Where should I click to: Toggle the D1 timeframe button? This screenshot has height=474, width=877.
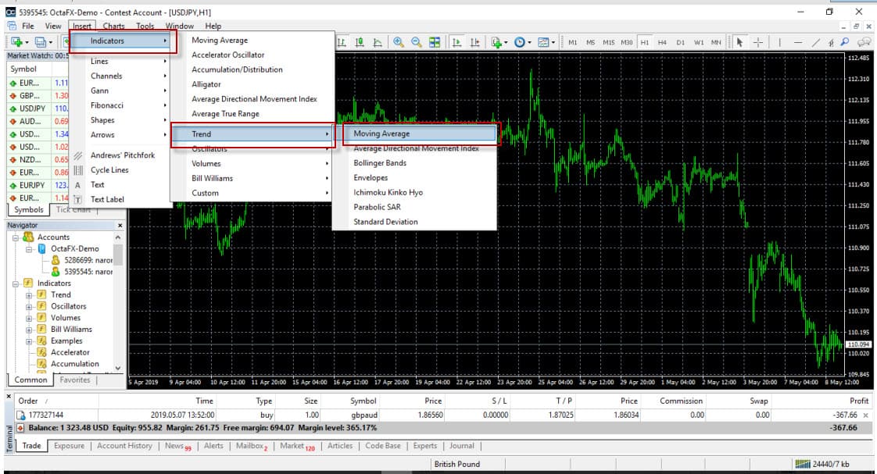[x=680, y=42]
